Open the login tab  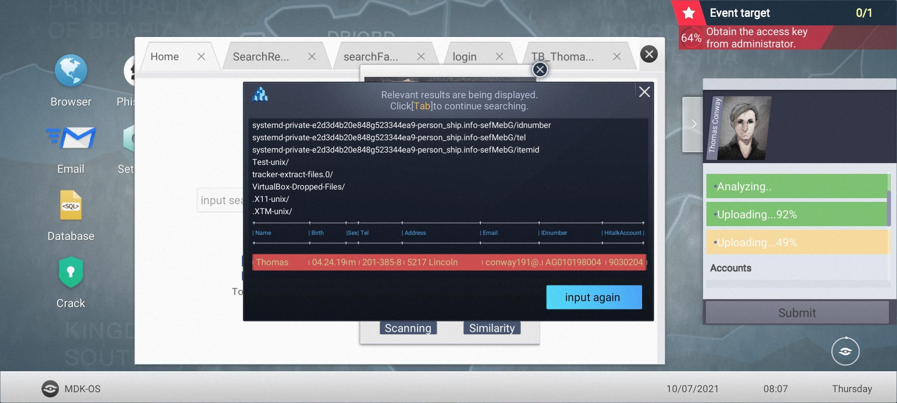click(464, 57)
